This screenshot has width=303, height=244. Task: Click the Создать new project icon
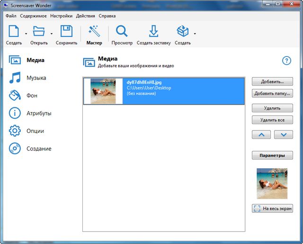(14, 32)
